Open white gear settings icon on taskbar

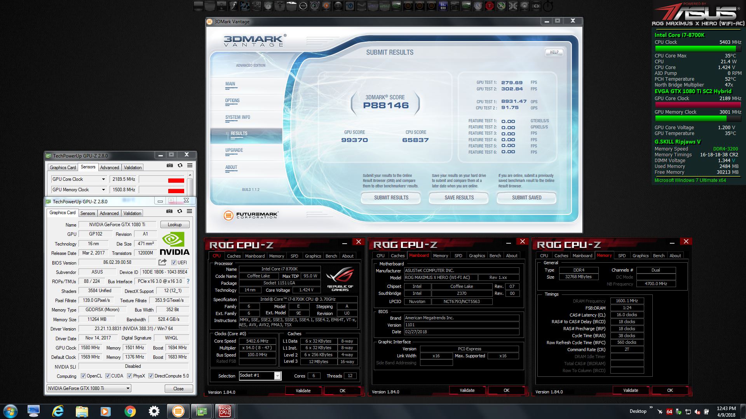point(154,411)
